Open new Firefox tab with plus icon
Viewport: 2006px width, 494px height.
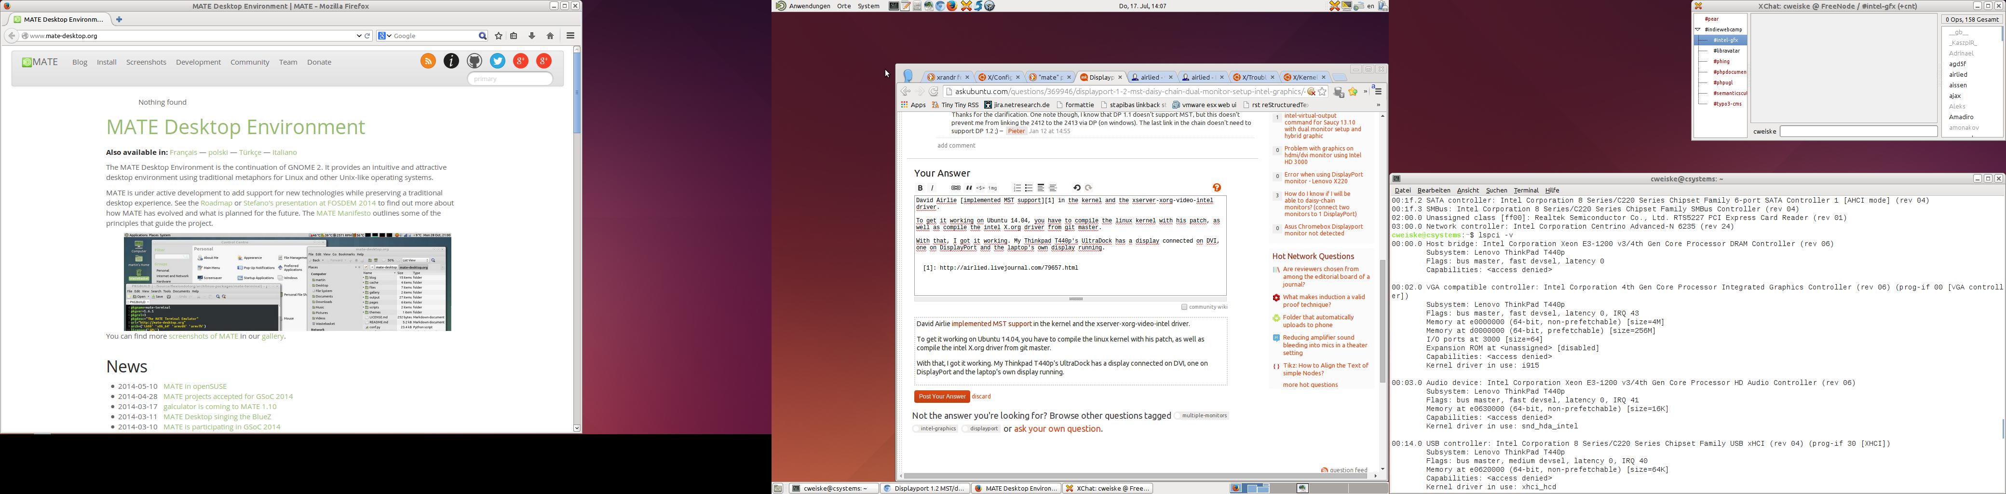[119, 19]
